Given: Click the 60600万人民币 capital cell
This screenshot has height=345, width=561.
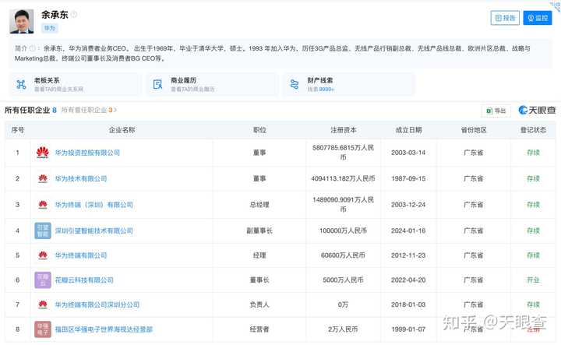Looking at the screenshot, I should pos(343,255).
